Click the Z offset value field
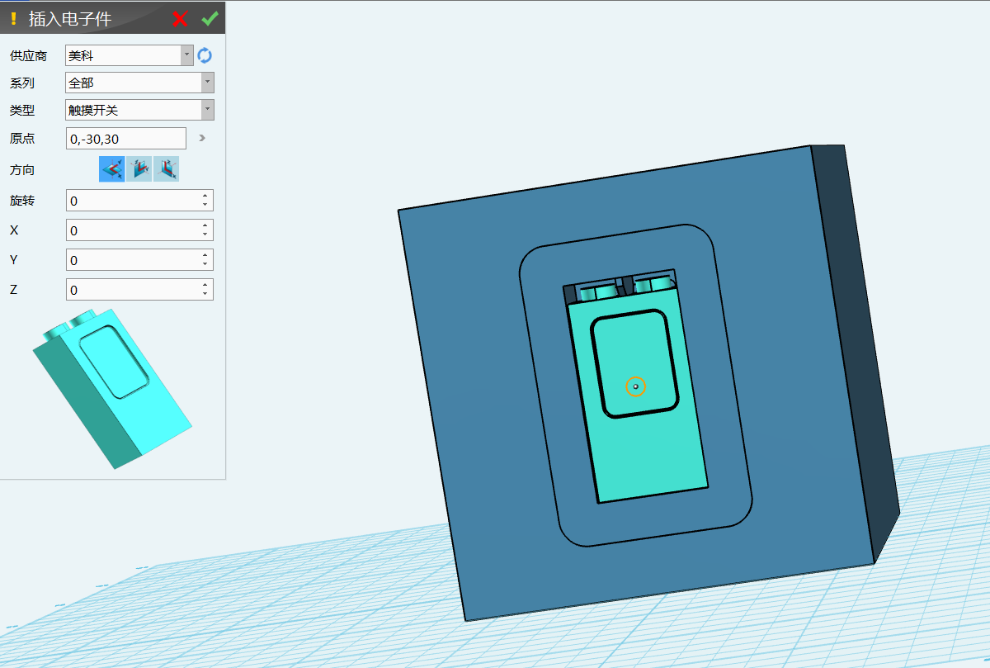 (132, 290)
